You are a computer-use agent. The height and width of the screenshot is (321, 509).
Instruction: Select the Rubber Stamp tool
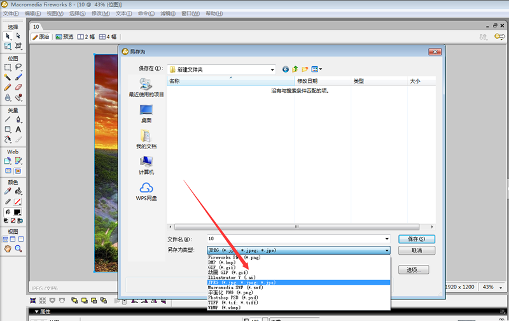[18, 97]
